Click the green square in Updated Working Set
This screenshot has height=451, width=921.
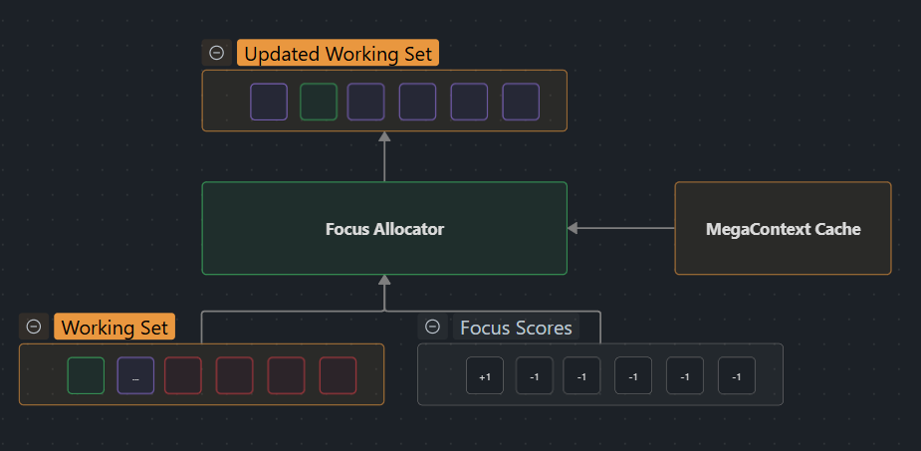pos(319,102)
